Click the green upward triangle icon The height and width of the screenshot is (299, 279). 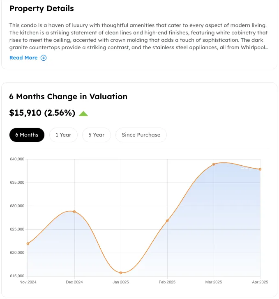(x=83, y=114)
